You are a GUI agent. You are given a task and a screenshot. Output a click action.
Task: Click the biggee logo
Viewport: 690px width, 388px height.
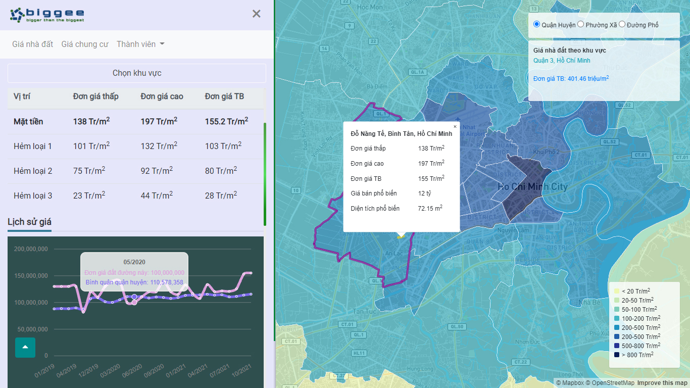[47, 15]
